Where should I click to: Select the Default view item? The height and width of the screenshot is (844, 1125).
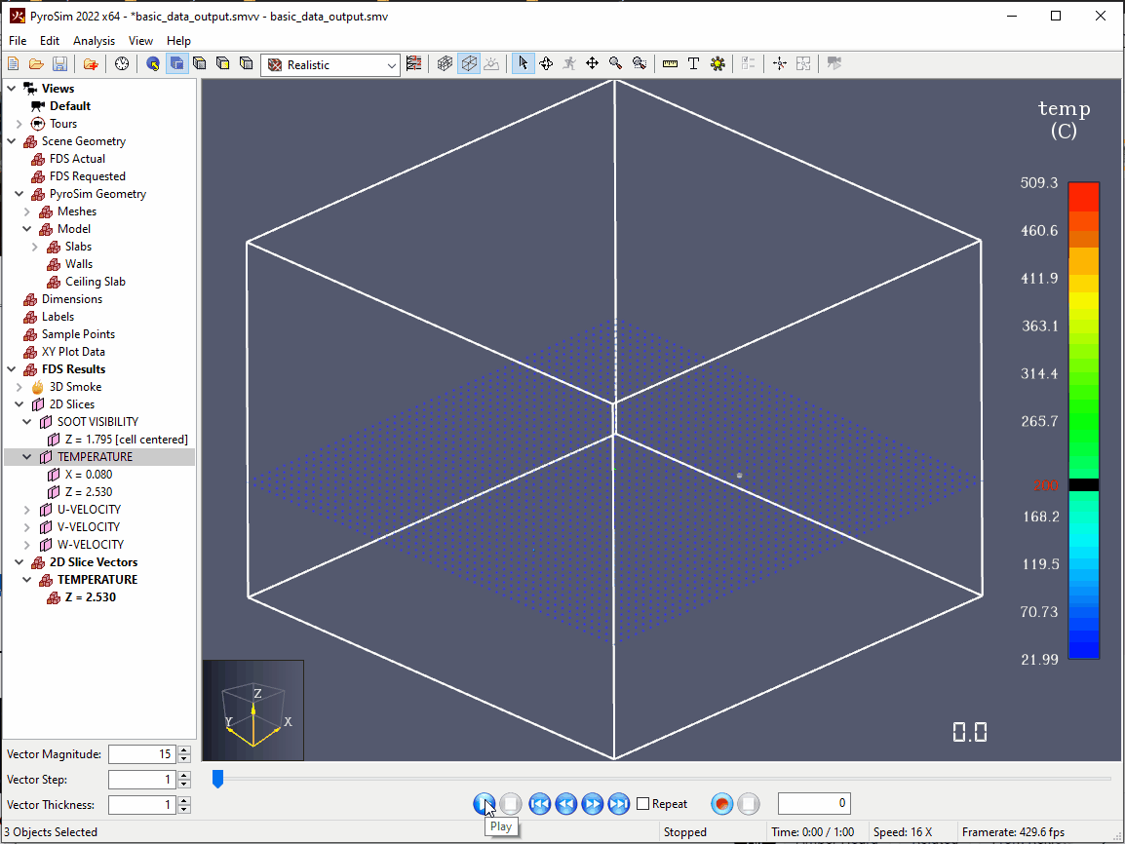pyautogui.click(x=69, y=106)
